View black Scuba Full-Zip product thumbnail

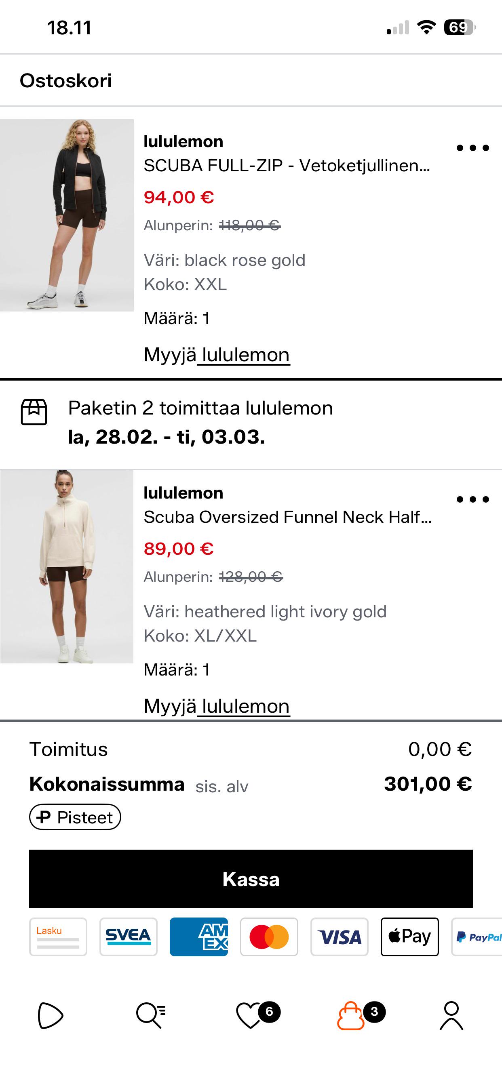(x=67, y=215)
